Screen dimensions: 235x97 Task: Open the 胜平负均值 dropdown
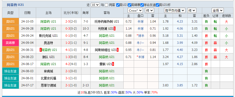[x=175, y=10]
